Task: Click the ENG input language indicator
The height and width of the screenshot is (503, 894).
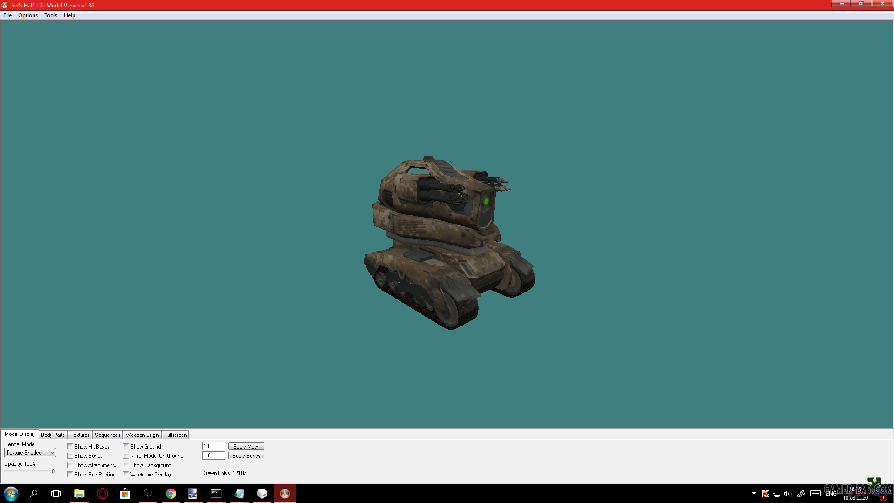Action: (x=831, y=494)
